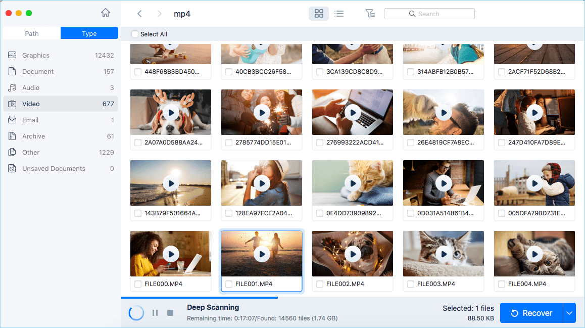Image resolution: width=585 pixels, height=328 pixels.
Task: Play the FILE001.MP4 beach video preview
Action: pos(262,254)
